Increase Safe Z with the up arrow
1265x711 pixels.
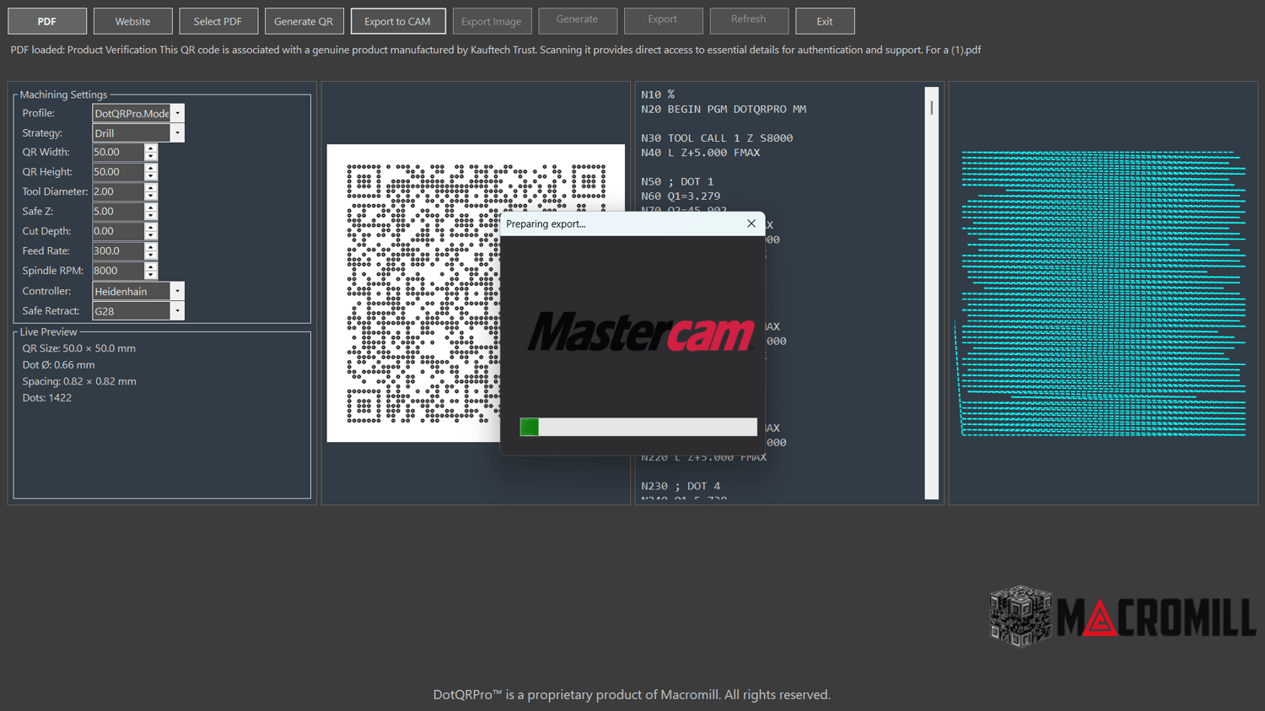[151, 207]
